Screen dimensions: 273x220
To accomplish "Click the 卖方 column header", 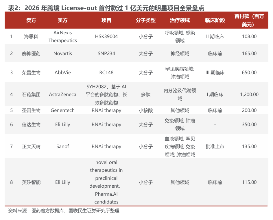I will (31, 20).
